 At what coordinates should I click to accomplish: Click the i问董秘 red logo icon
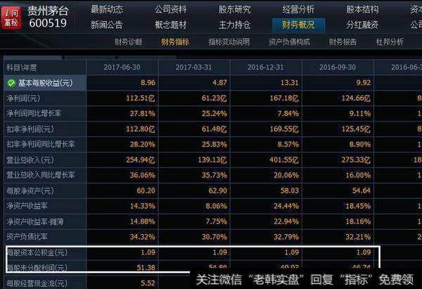coord(11,18)
